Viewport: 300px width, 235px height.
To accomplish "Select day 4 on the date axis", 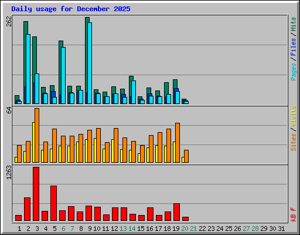I will coord(46,229).
